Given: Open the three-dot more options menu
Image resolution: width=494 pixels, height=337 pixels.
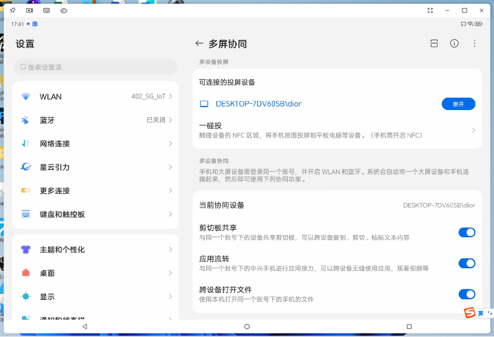Looking at the screenshot, I should click(474, 43).
